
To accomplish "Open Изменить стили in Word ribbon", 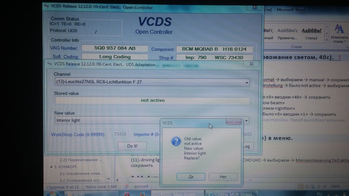I will click(339, 34).
